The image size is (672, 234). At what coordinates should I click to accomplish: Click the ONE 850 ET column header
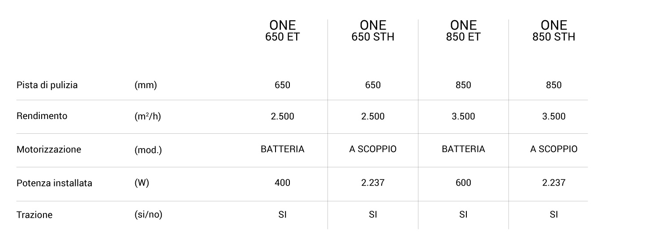pos(463,31)
